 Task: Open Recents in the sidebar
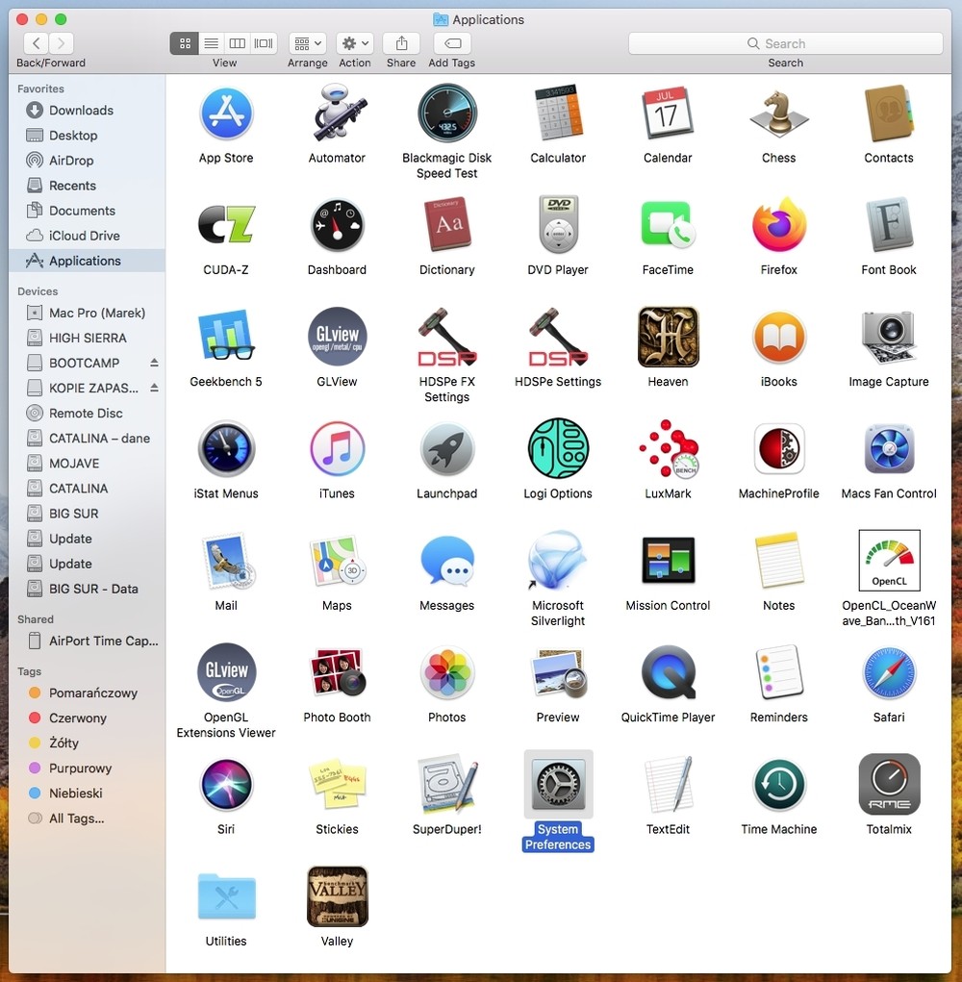pos(87,186)
